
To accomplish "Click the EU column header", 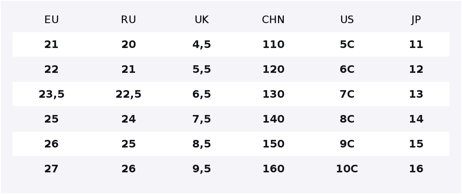I will click(52, 20).
